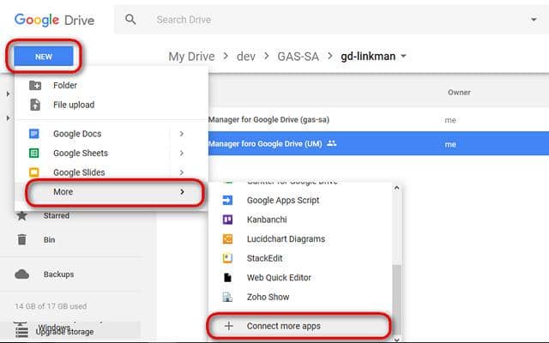Click the StackEdit app icon
549x343 pixels.
point(227,258)
